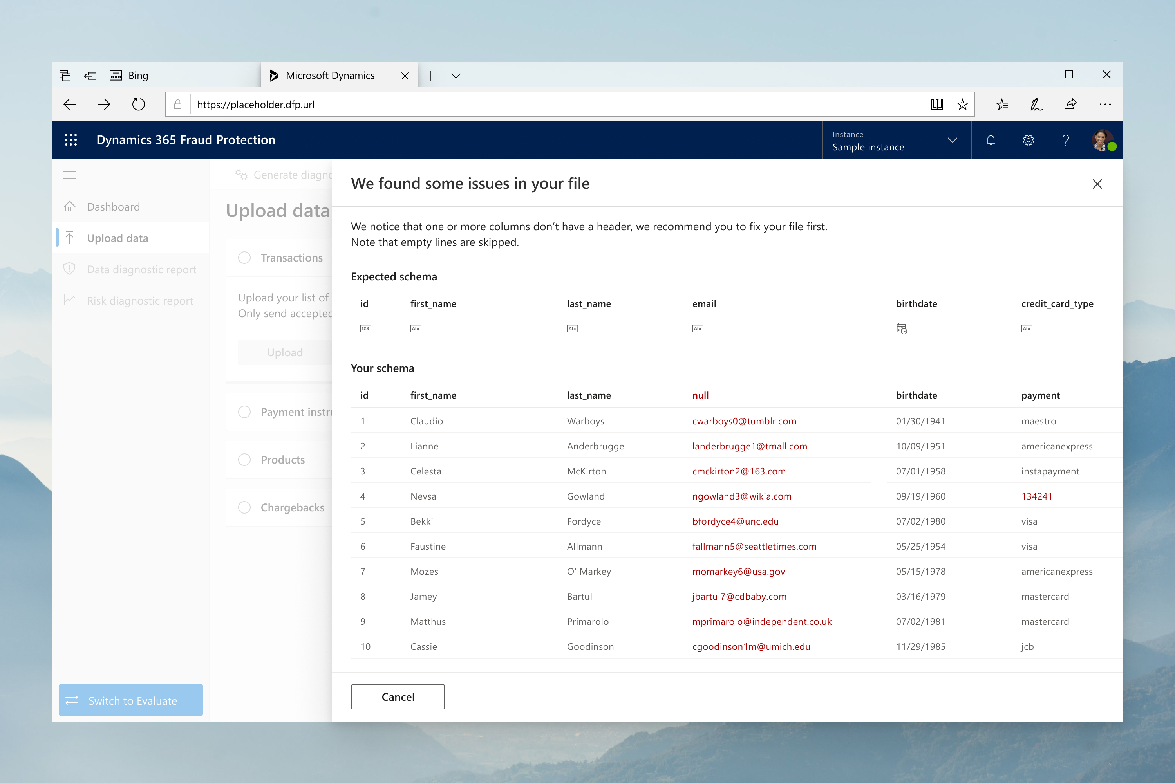
Task: Click the last_name text type icon
Action: tap(573, 328)
